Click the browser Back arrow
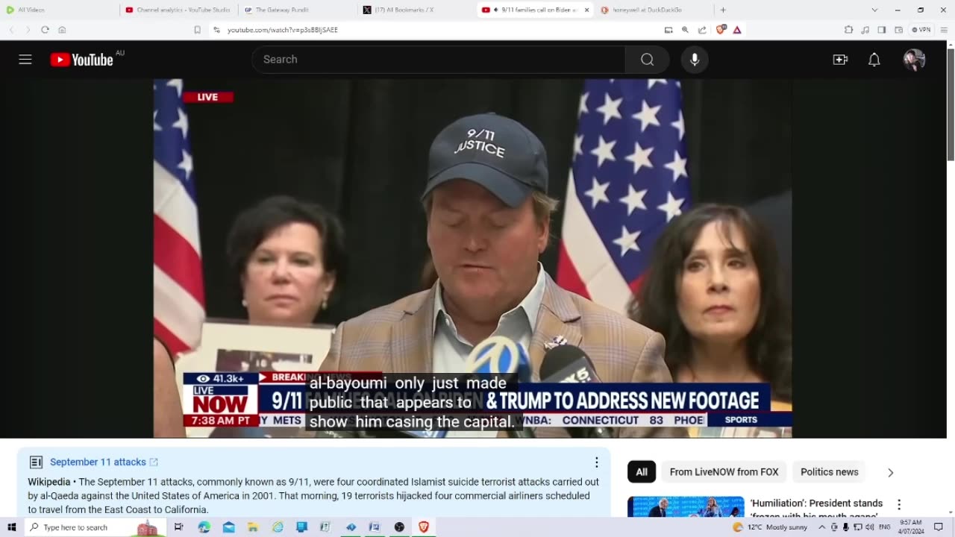955x537 pixels. point(11,30)
